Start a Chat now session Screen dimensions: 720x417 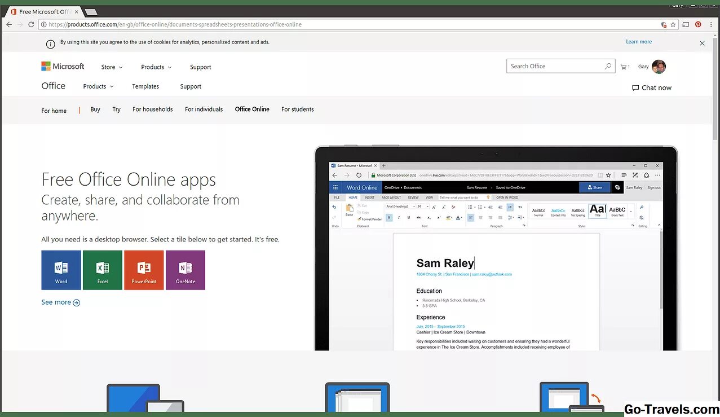pos(652,88)
